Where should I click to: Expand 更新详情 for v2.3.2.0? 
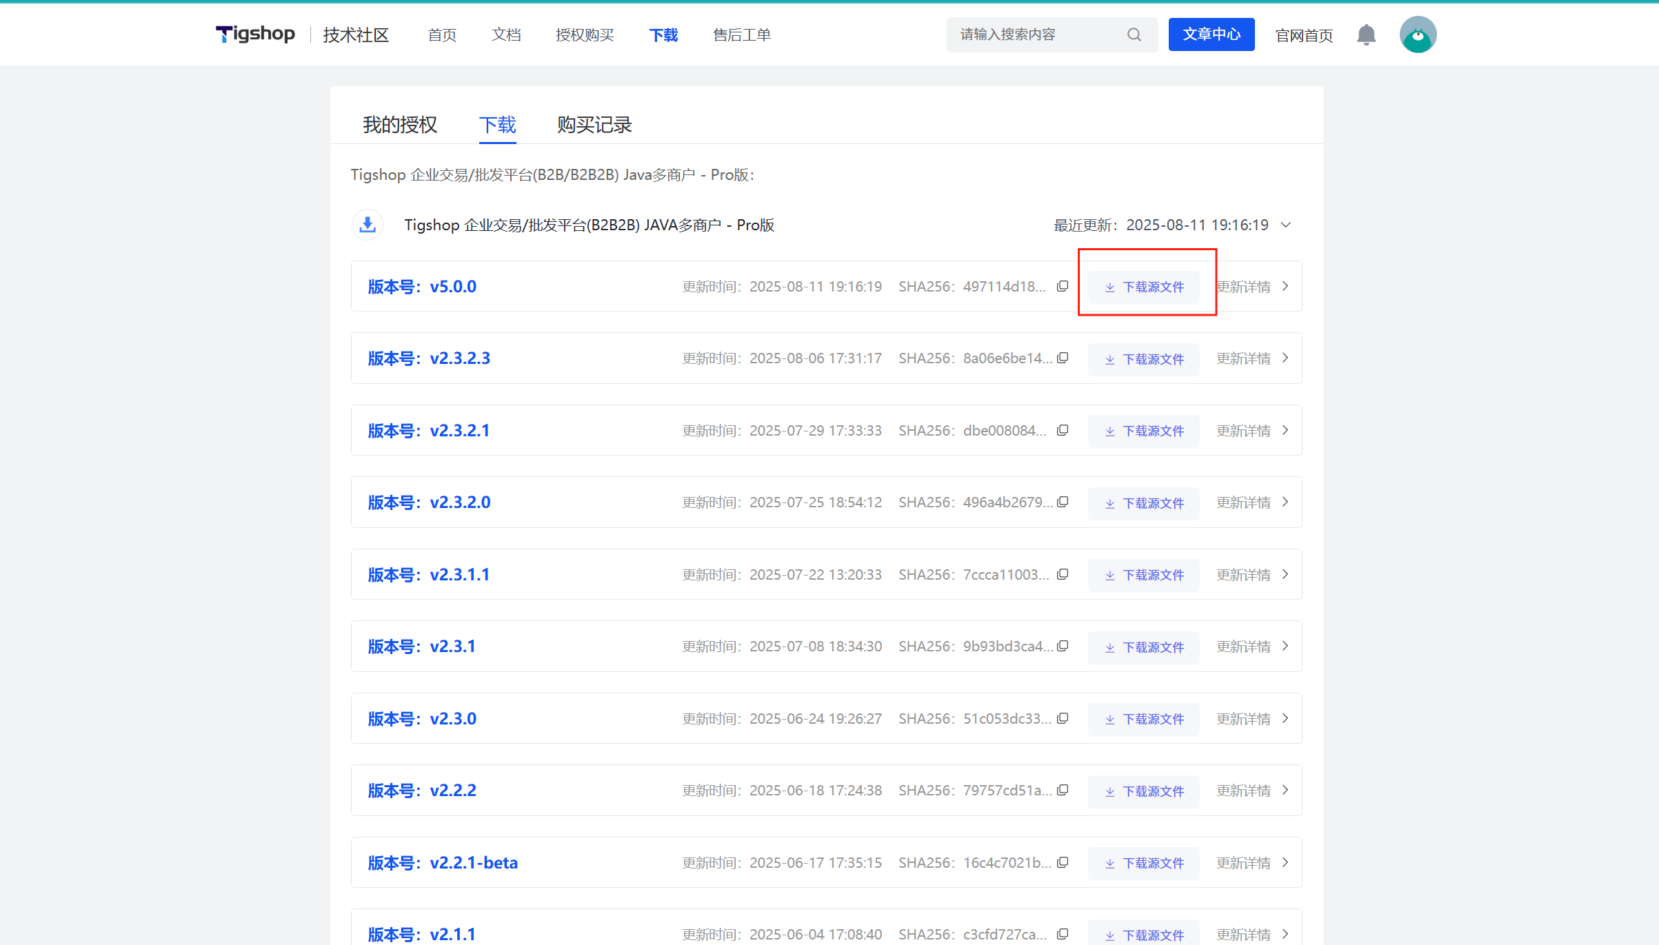point(1253,502)
